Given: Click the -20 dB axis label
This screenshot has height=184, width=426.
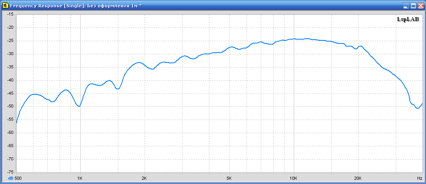Looking at the screenshot, I should click(10, 28).
